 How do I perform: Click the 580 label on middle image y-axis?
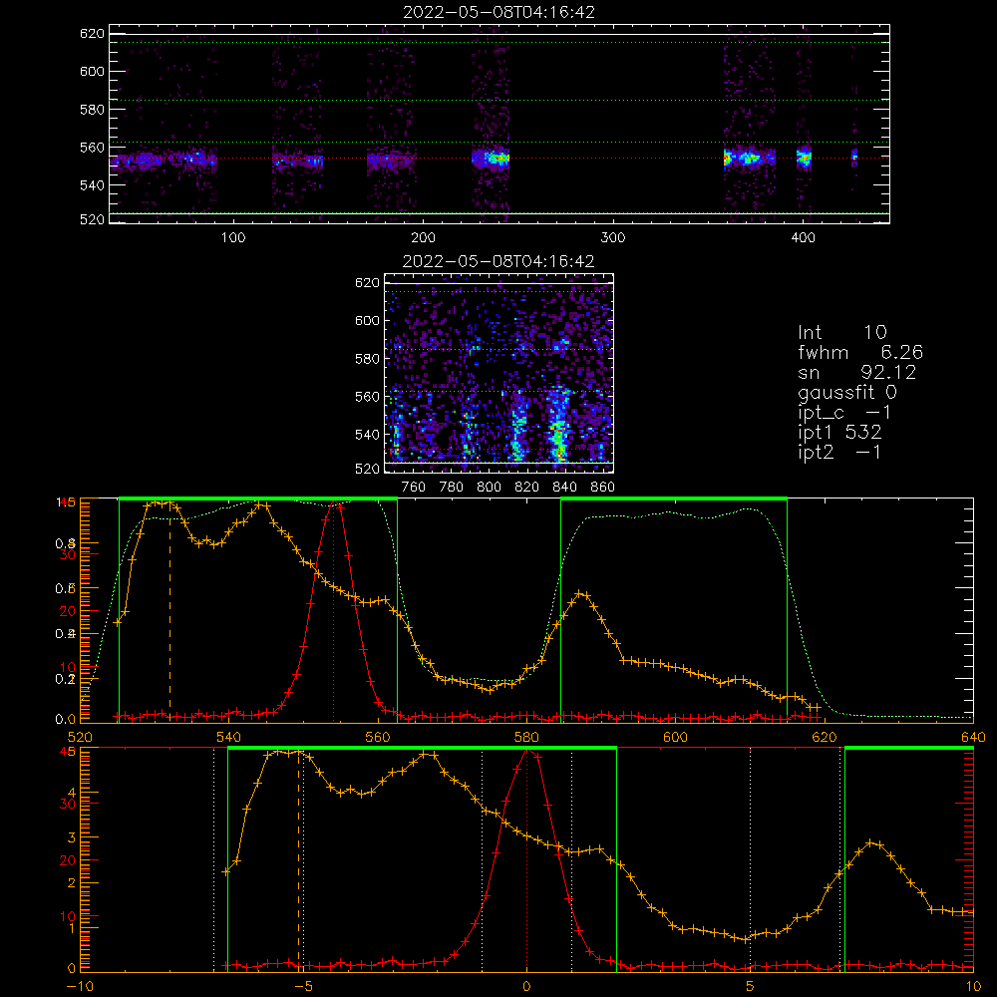coord(367,359)
